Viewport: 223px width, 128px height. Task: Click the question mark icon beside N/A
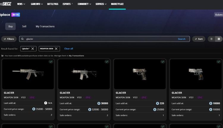click(x=45, y=103)
